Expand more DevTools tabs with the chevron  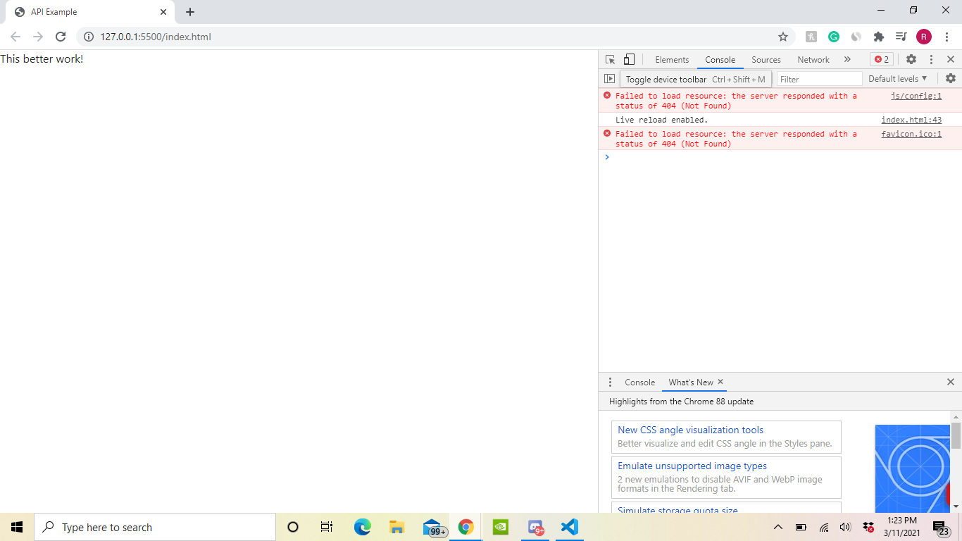click(x=847, y=60)
